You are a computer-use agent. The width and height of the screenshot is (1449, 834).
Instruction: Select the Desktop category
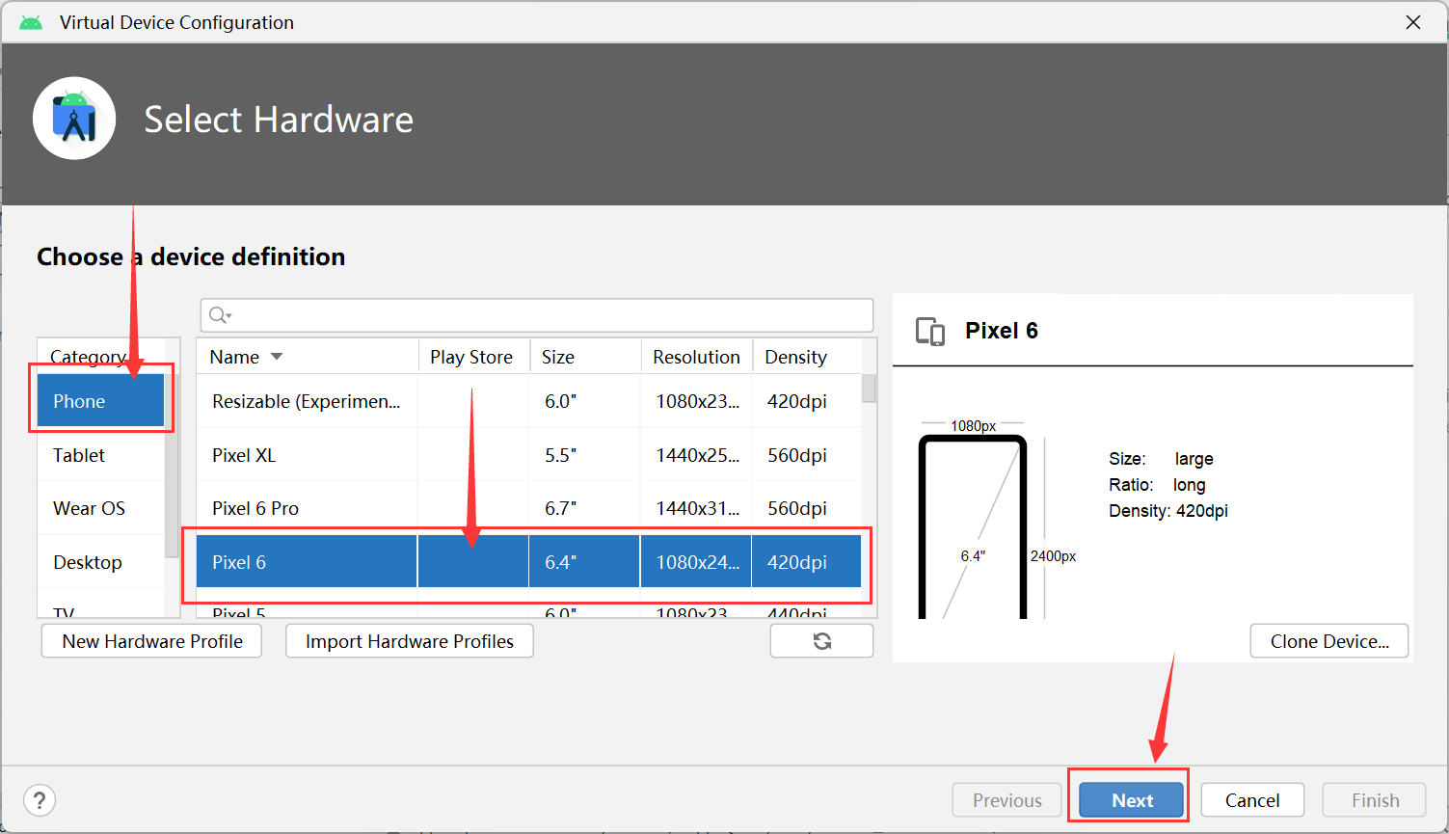pyautogui.click(x=100, y=562)
